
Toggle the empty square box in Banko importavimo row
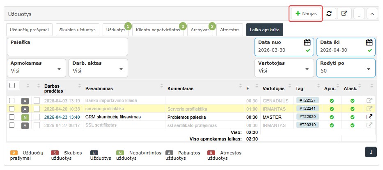[x=37, y=100]
